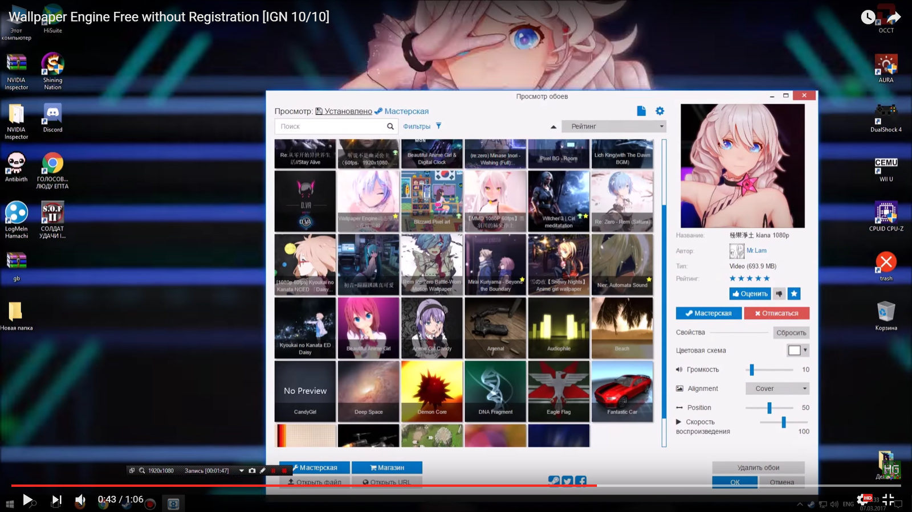Image resolution: width=912 pixels, height=512 pixels.
Task: Open the AURA desktop icon
Action: coord(886,68)
